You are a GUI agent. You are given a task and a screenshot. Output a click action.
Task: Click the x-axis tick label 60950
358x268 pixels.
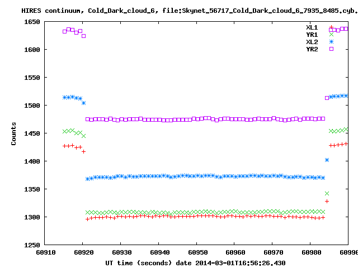pyautogui.click(x=197, y=252)
